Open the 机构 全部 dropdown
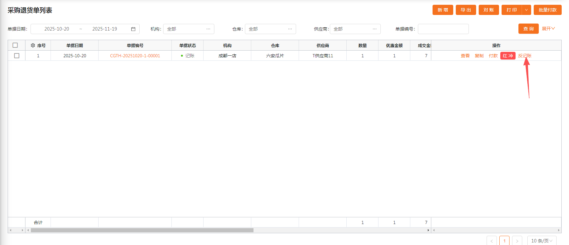Screen dimensions: 569x245 [x=189, y=29]
